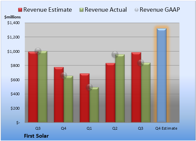Viewport: 196px width, 141px height.
Task: Select the 'Revenue Actual' legend label
Action: click(106, 10)
